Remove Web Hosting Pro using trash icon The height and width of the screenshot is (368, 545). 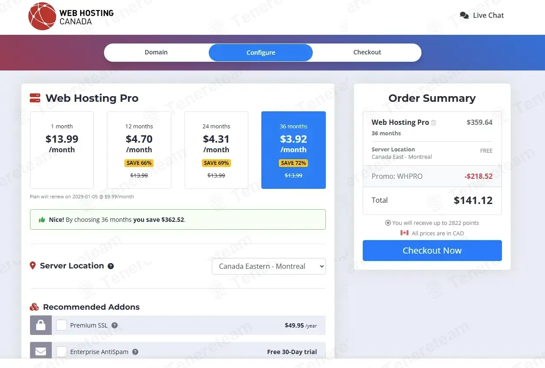[x=433, y=123]
